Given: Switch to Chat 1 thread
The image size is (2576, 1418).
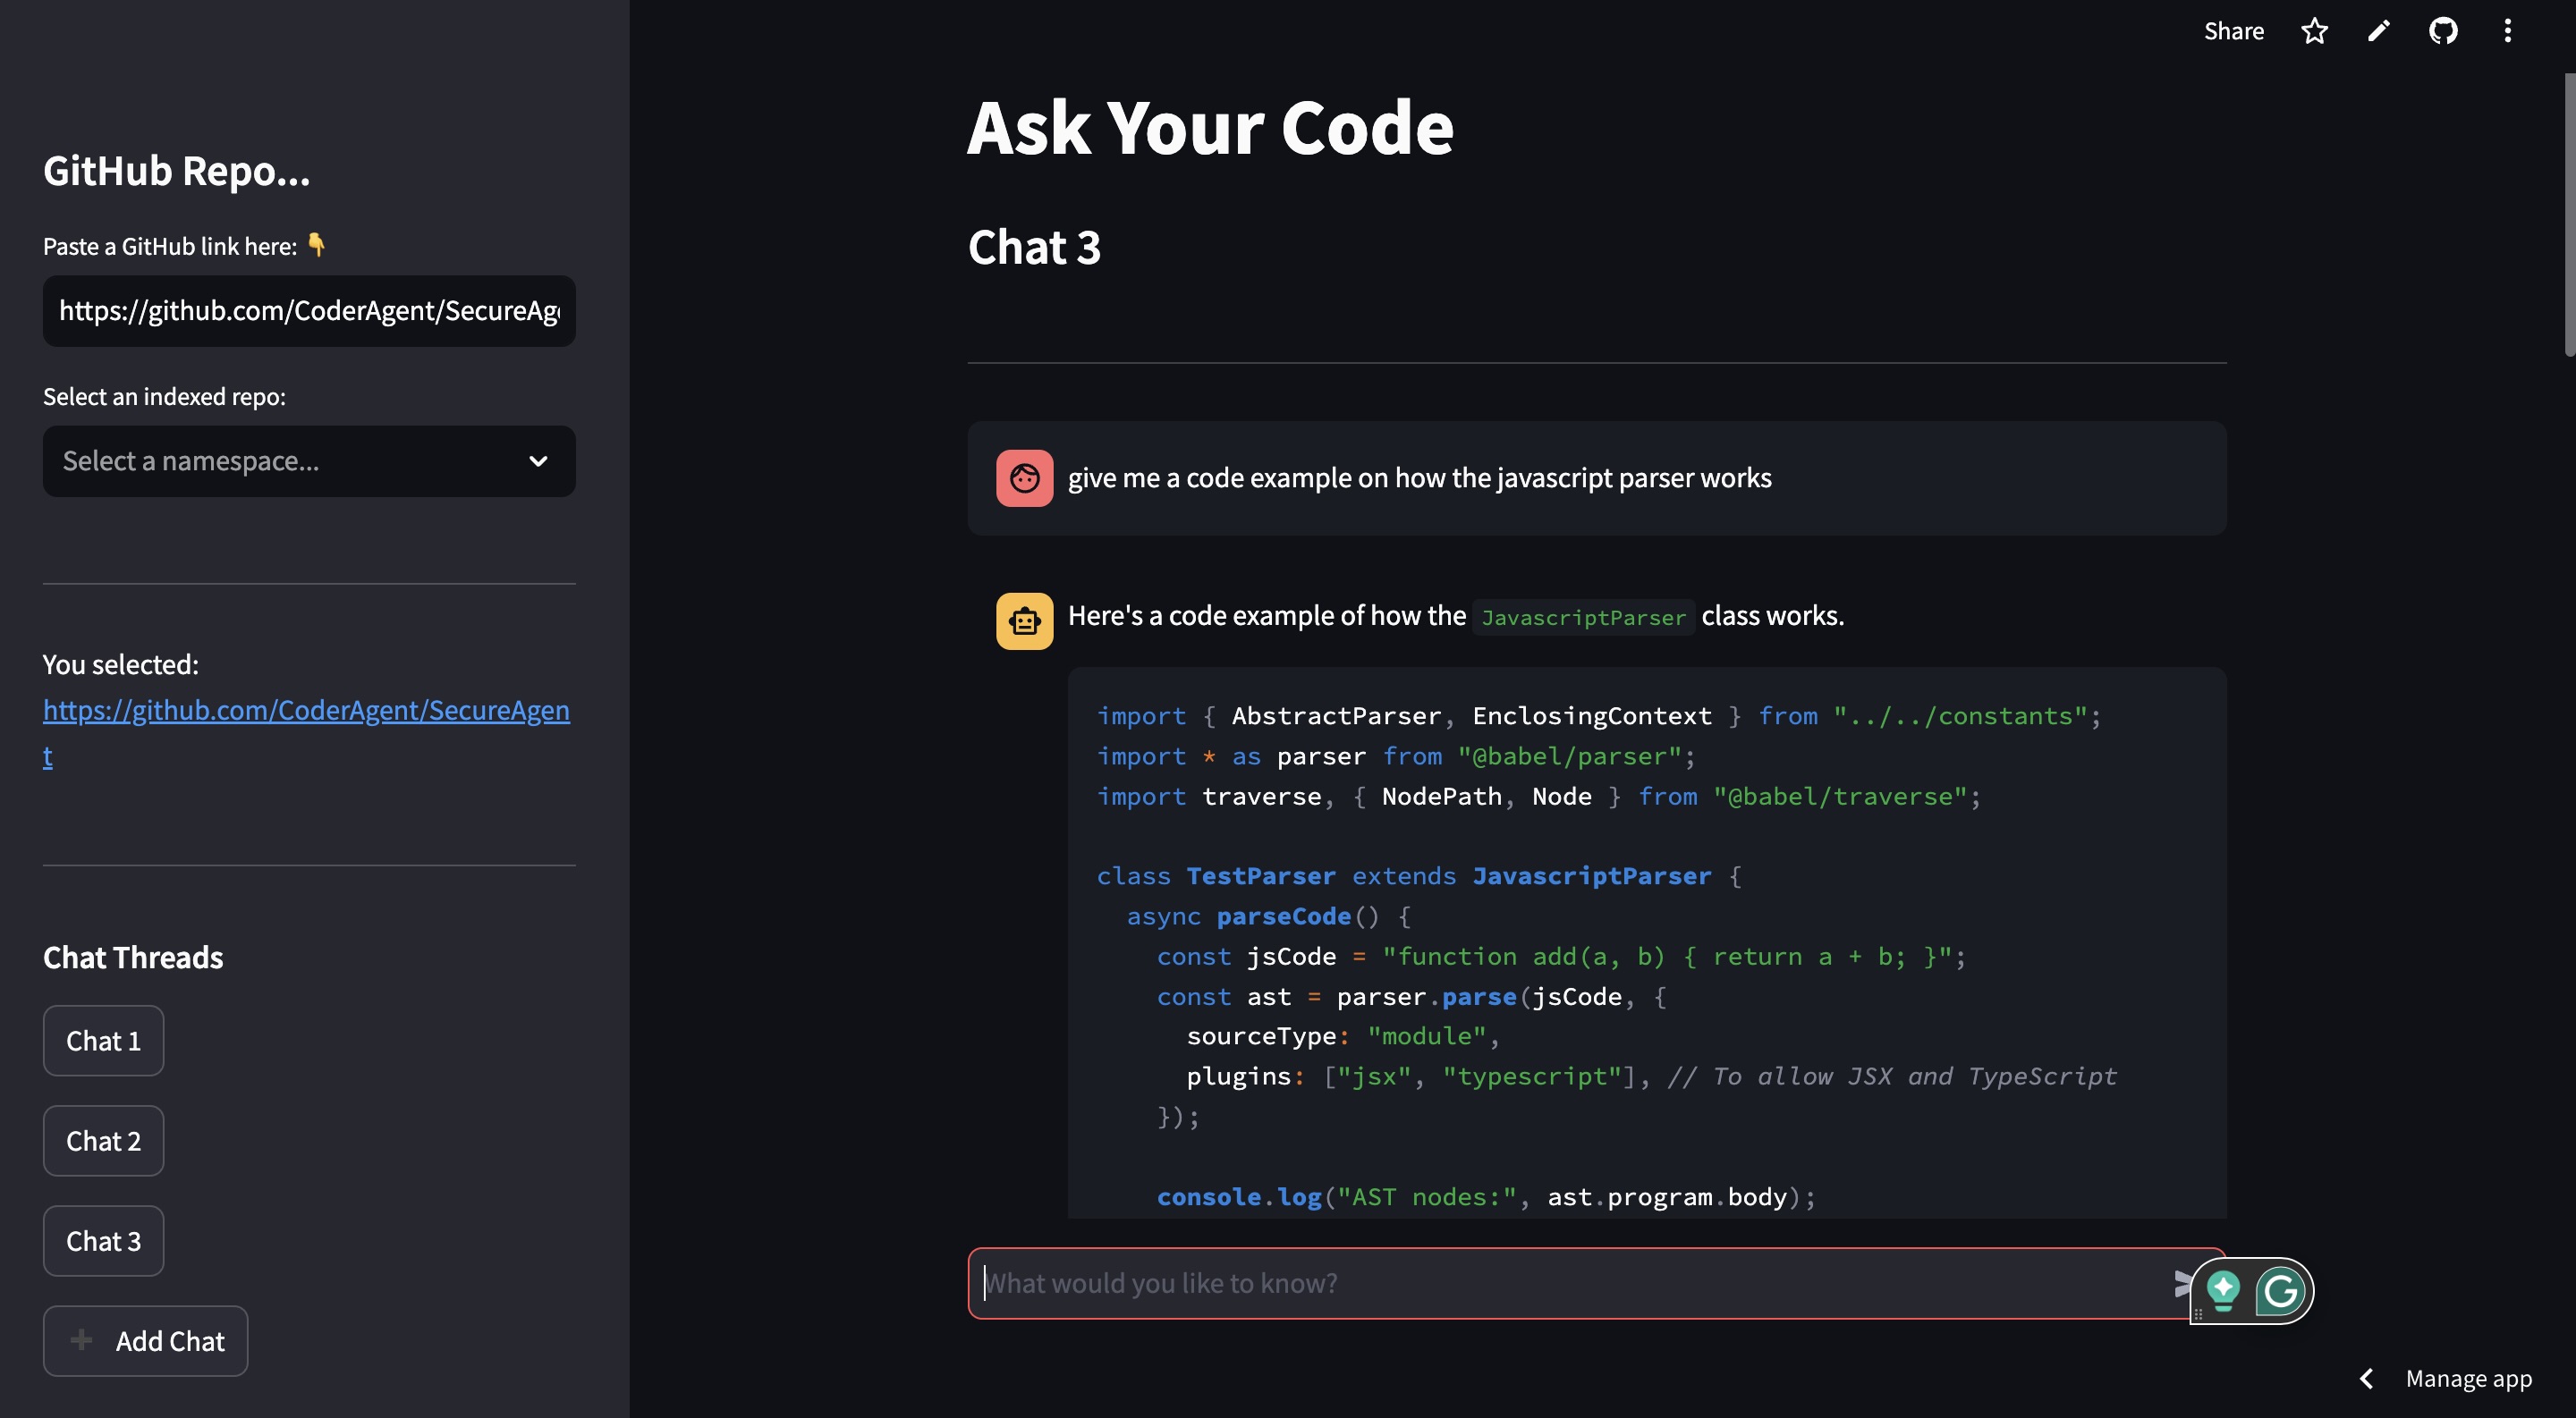Looking at the screenshot, I should click(103, 1041).
